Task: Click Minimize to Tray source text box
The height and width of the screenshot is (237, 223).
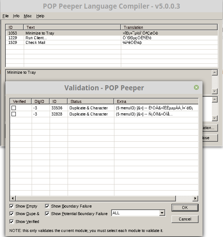Action: tap(109, 76)
